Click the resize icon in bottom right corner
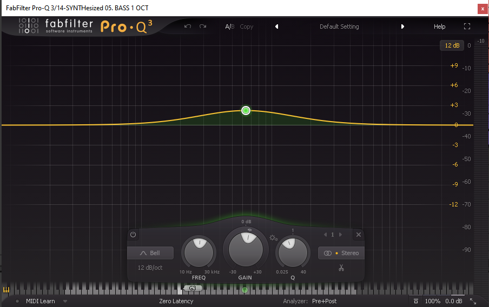The height and width of the screenshot is (307, 489). tap(473, 301)
